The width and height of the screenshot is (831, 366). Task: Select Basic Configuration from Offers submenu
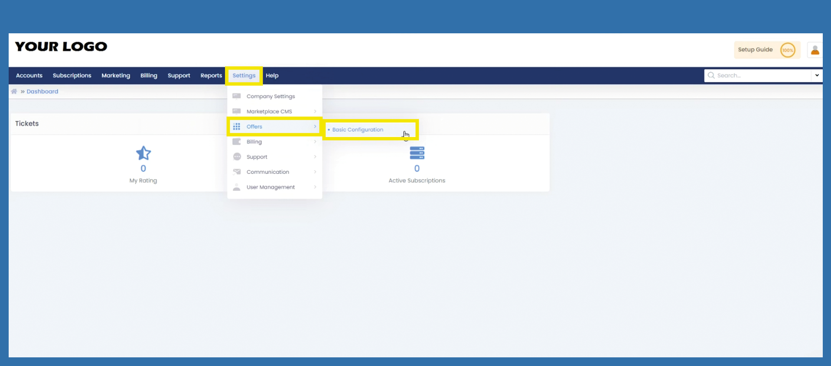click(x=358, y=129)
